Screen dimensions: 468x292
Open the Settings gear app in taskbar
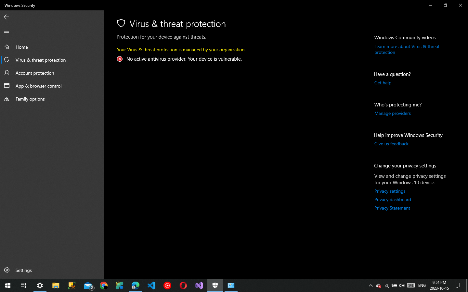coord(40,286)
